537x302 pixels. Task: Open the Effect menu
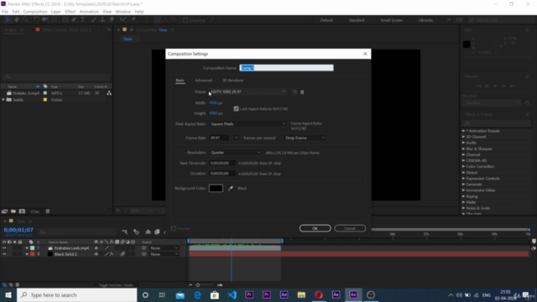point(70,12)
